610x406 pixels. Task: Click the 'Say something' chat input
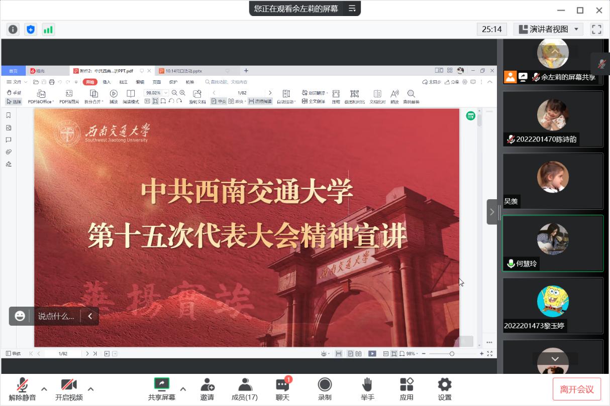[56, 316]
